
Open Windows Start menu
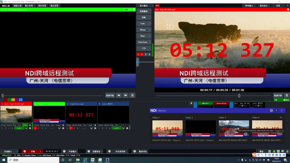coord(4,160)
